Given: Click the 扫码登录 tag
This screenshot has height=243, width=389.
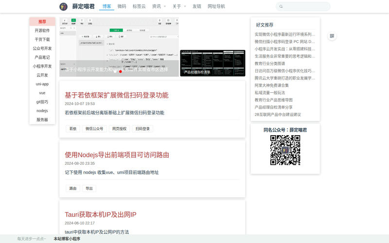Looking at the screenshot, I should [142, 129].
